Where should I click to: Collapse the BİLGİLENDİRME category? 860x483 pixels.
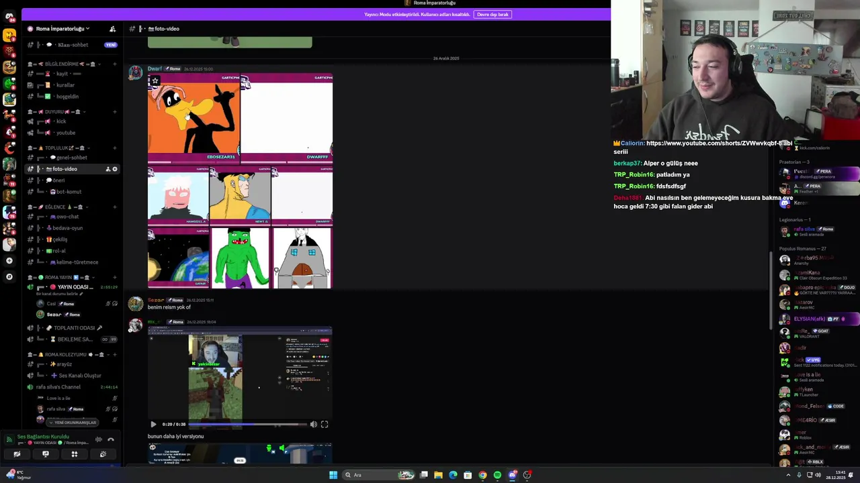(x=64, y=64)
